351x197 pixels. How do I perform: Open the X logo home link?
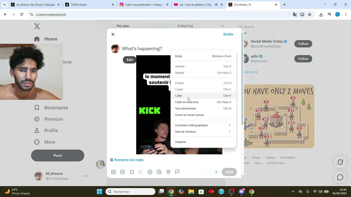(37, 26)
